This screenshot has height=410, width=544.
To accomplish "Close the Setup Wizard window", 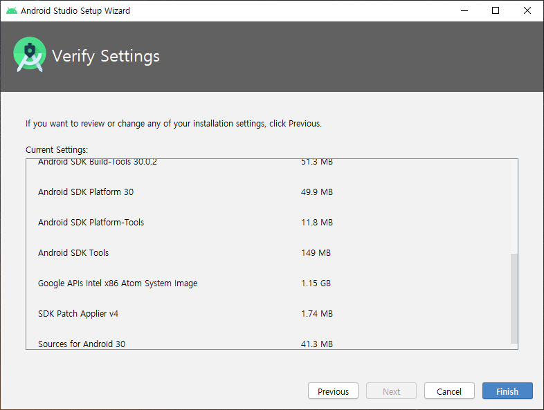I will click(x=527, y=11).
